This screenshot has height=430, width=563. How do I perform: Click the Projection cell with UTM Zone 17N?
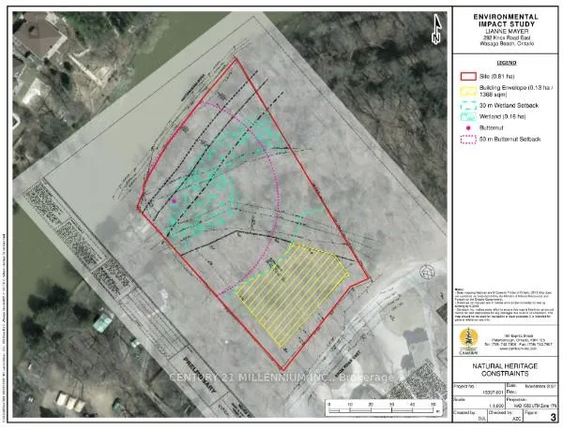[532, 403]
